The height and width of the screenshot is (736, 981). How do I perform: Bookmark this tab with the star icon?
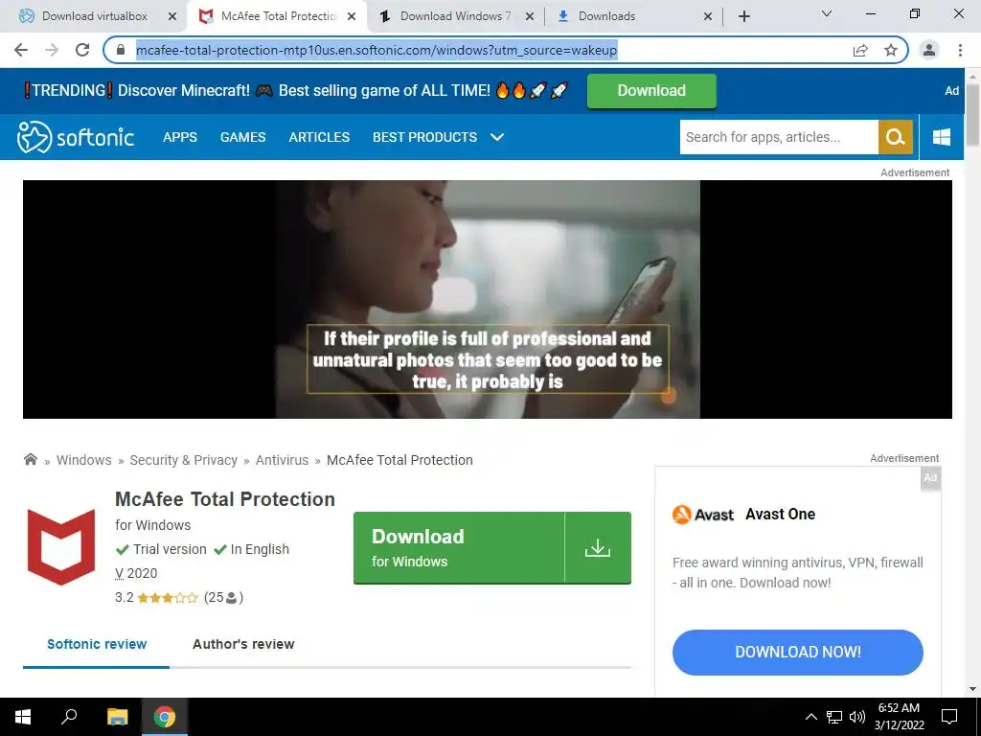(891, 50)
